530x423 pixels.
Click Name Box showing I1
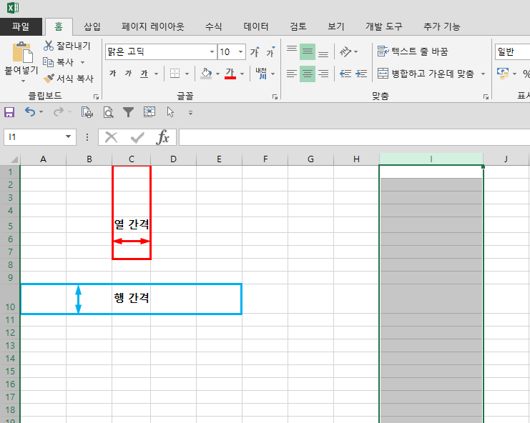[x=40, y=137]
